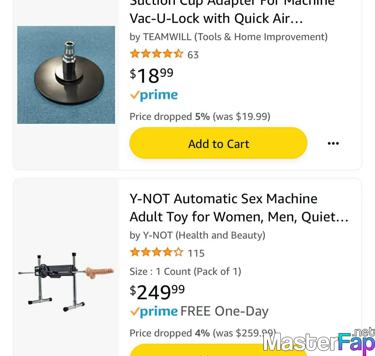This screenshot has height=356, width=375.
Task: Click the star rating with 63 reviews
Action: (x=157, y=54)
